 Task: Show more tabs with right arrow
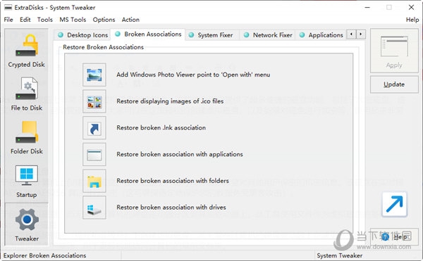pyautogui.click(x=361, y=34)
